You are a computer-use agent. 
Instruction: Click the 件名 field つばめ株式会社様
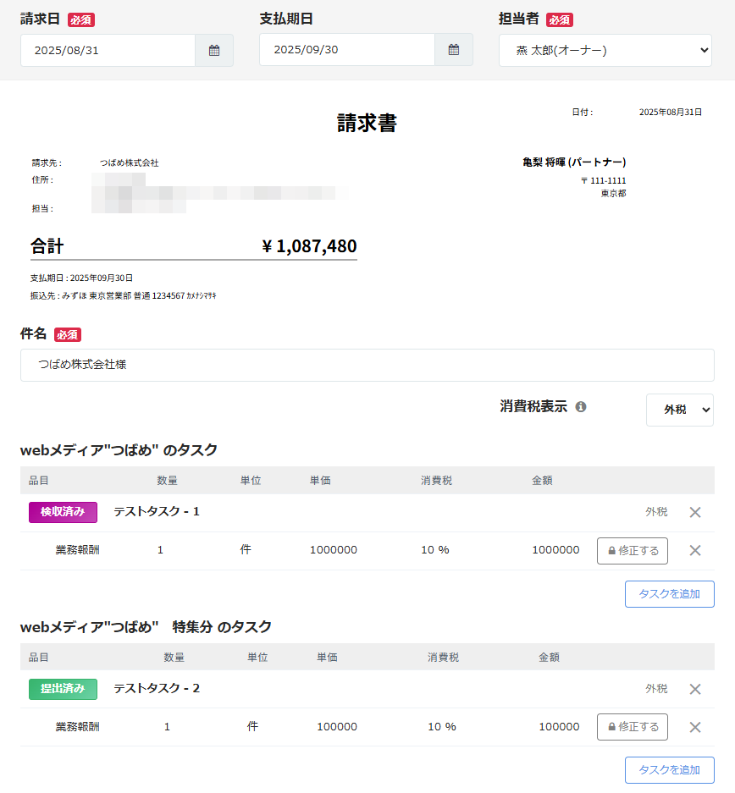tap(367, 365)
